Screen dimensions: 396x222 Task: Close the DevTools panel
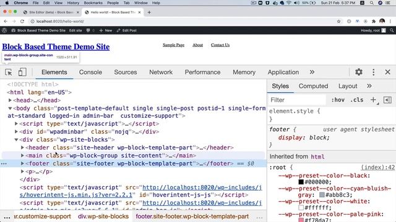click(388, 72)
